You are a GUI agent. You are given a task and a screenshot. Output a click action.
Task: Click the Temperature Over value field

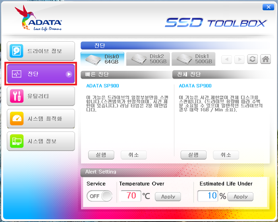[131, 196]
